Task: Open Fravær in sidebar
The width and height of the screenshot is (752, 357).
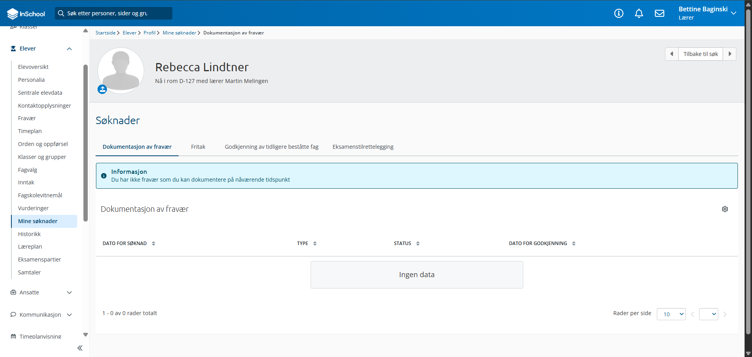Action: (x=27, y=118)
